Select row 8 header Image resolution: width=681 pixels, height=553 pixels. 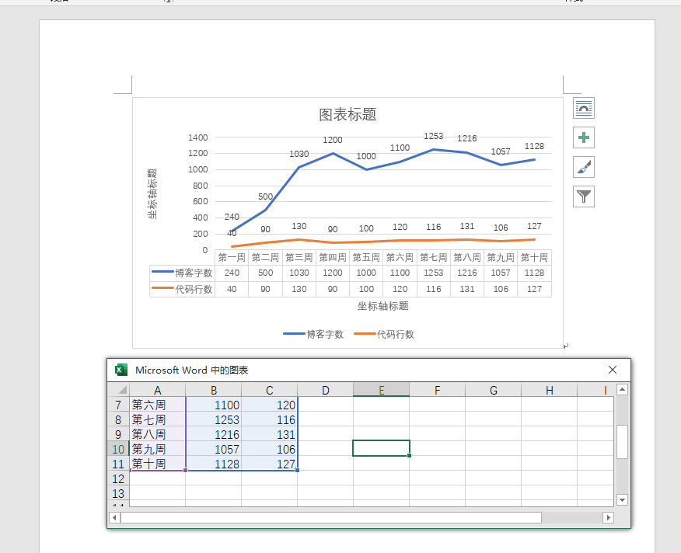118,419
